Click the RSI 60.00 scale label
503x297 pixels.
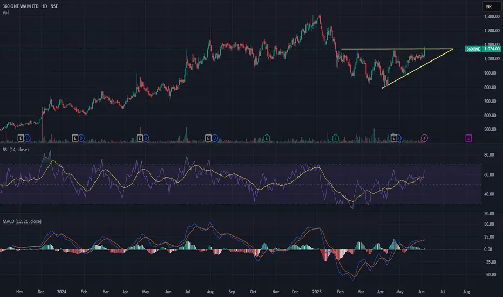[489, 174]
